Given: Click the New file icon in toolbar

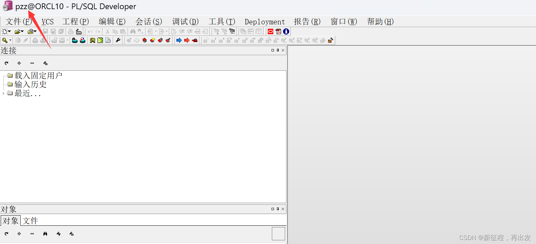Looking at the screenshot, I should (x=5, y=31).
